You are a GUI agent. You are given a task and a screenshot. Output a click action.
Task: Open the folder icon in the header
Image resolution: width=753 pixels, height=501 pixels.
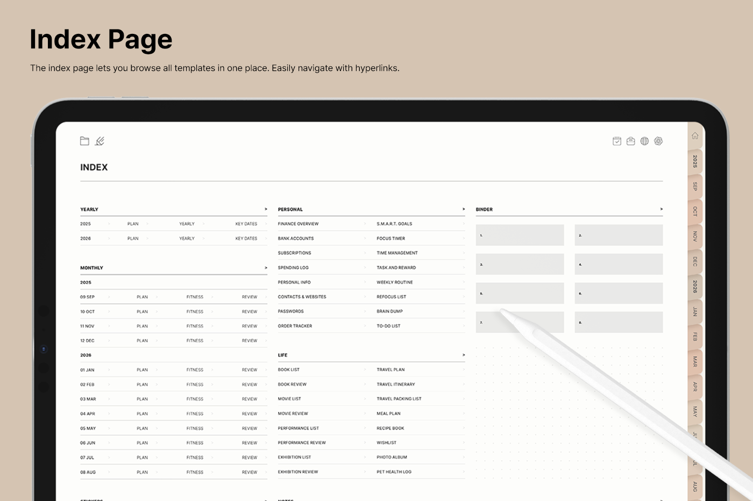[x=84, y=141]
